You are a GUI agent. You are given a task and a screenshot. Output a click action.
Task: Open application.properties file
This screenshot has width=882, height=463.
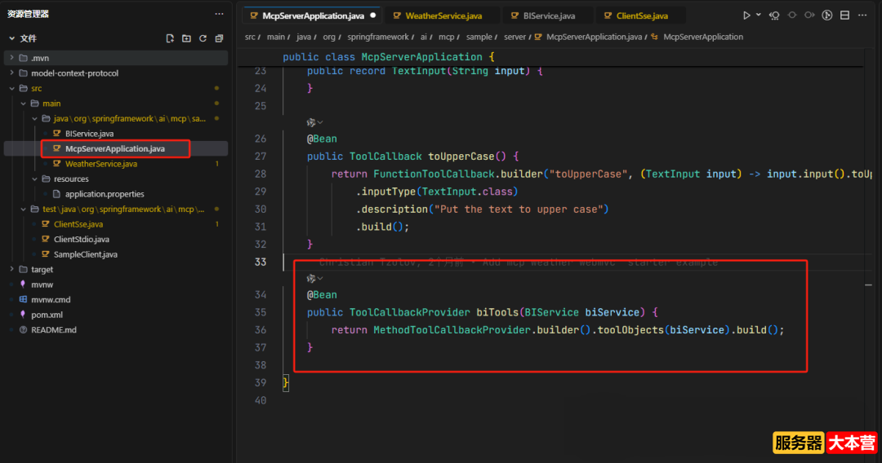pyautogui.click(x=104, y=194)
